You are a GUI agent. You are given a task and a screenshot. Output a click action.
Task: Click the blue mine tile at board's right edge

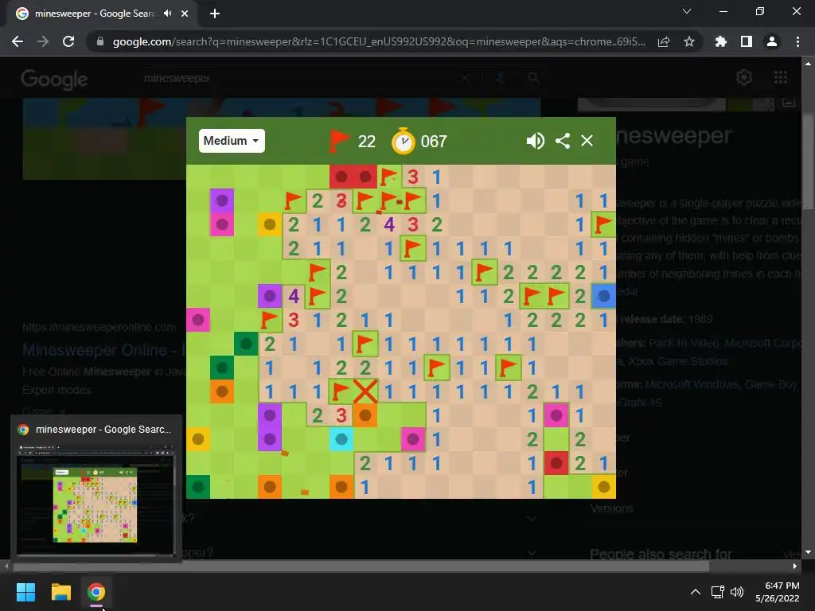[604, 296]
